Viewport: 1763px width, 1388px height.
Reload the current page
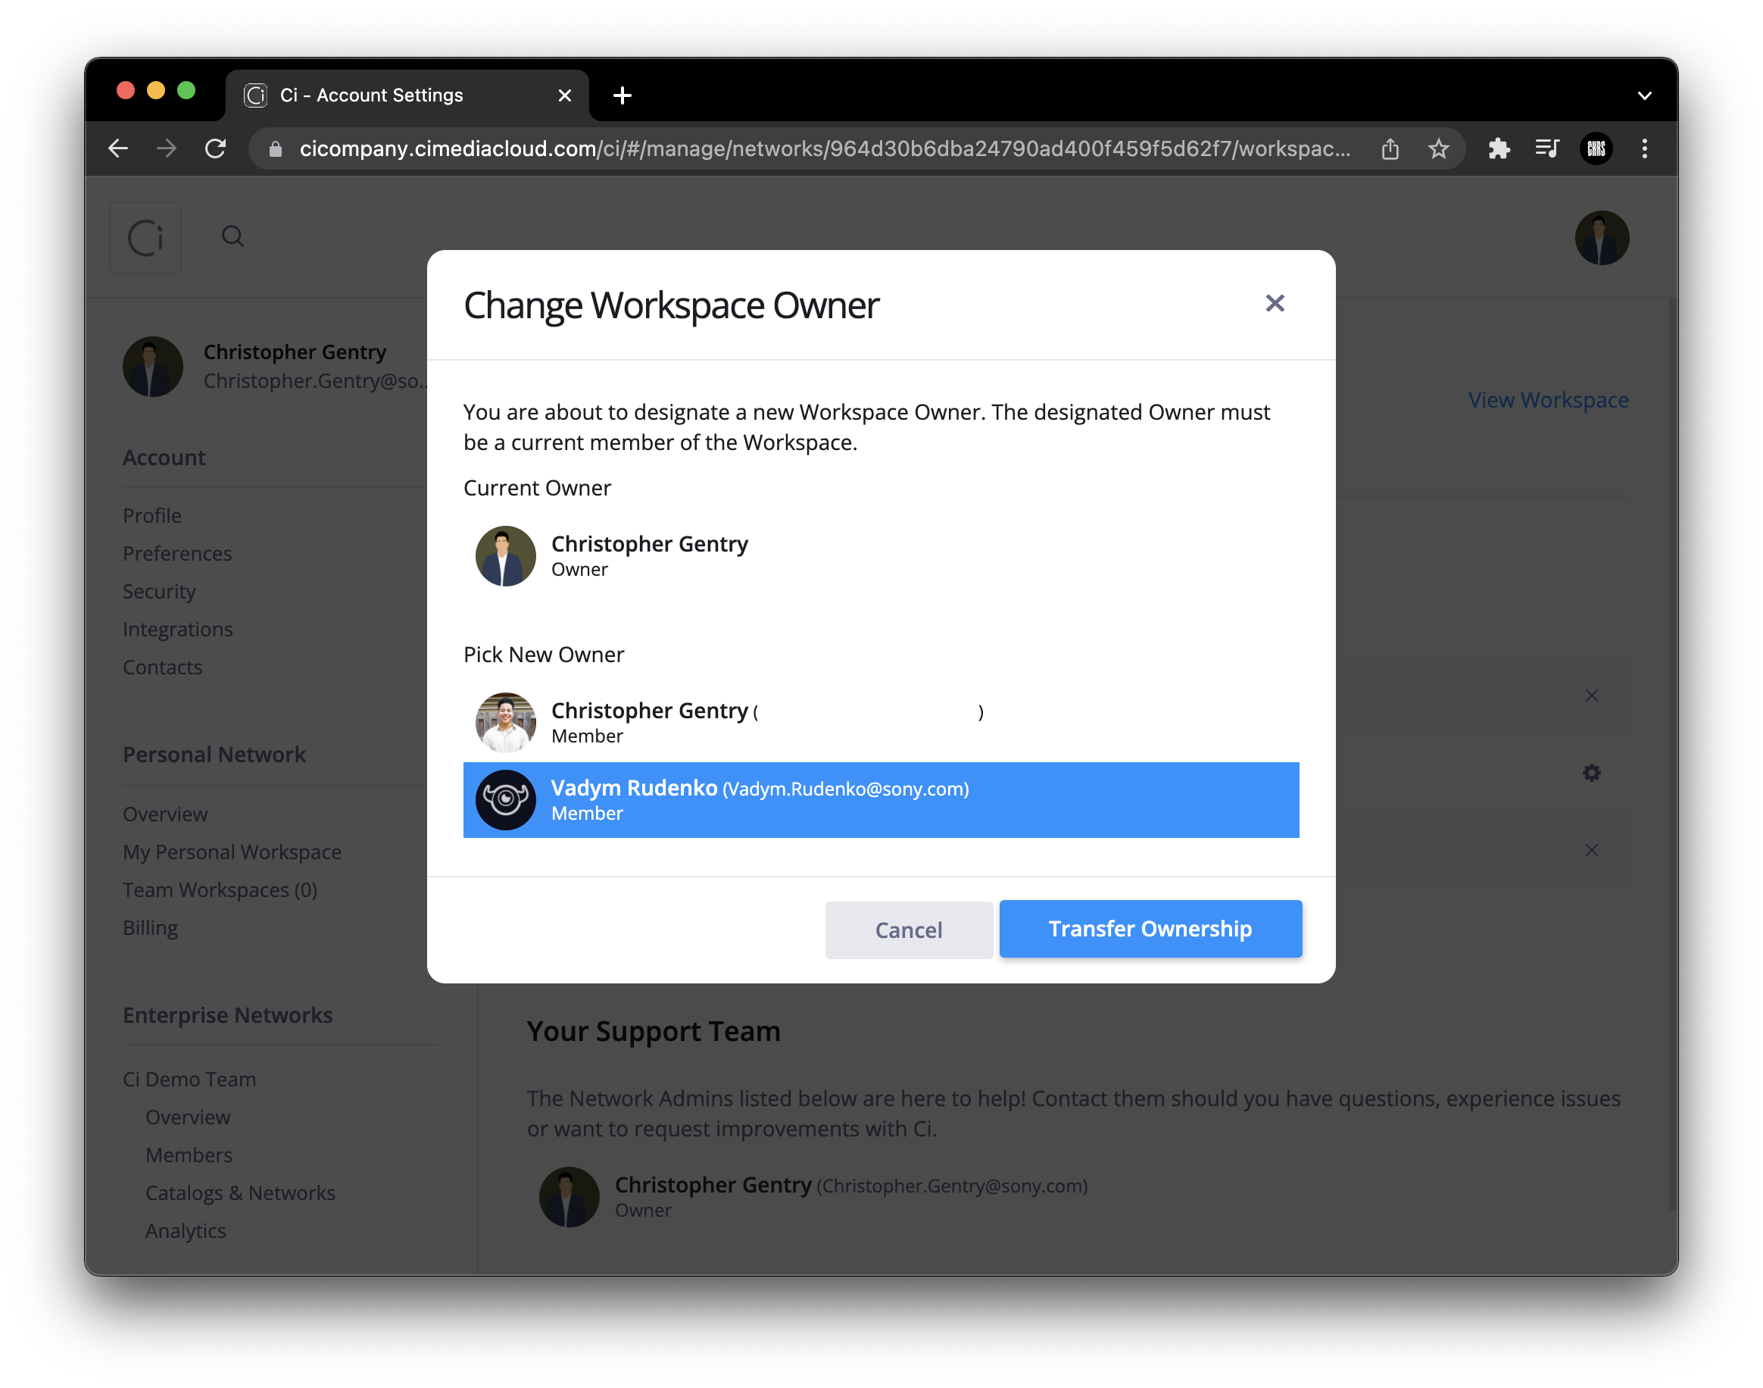click(x=215, y=148)
